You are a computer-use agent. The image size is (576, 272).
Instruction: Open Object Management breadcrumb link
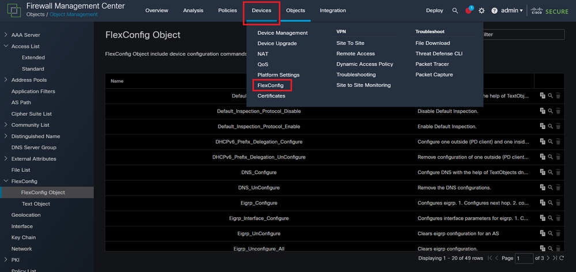73,14
